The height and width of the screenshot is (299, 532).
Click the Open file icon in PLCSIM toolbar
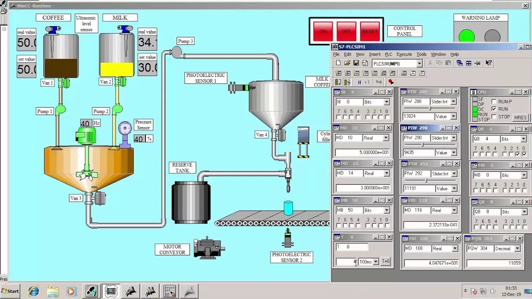(347, 63)
